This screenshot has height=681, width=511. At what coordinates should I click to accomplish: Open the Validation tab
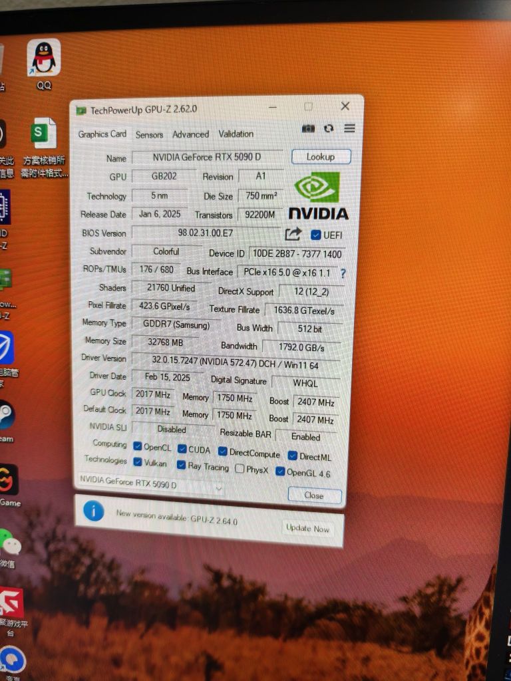(236, 134)
